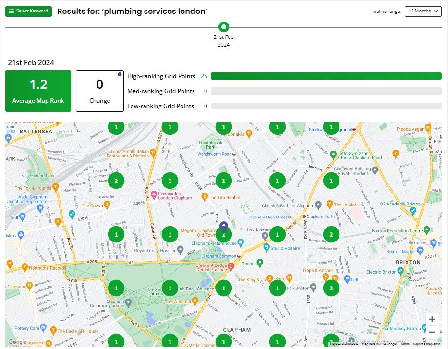448x349 pixels.
Task: Click Brixton Recreation Centre map pin
Action: click(x=426, y=230)
